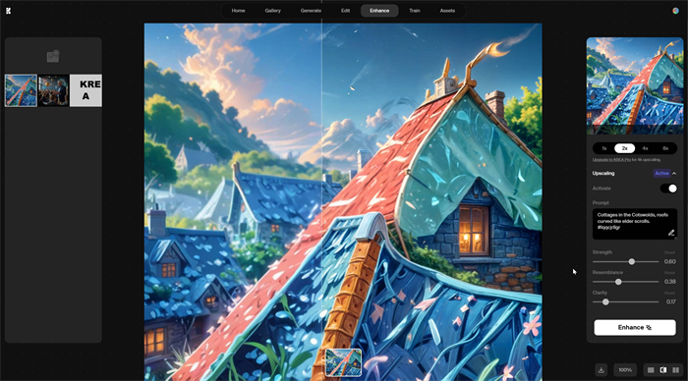
Task: Select the KREA text thumbnail
Action: tap(86, 90)
